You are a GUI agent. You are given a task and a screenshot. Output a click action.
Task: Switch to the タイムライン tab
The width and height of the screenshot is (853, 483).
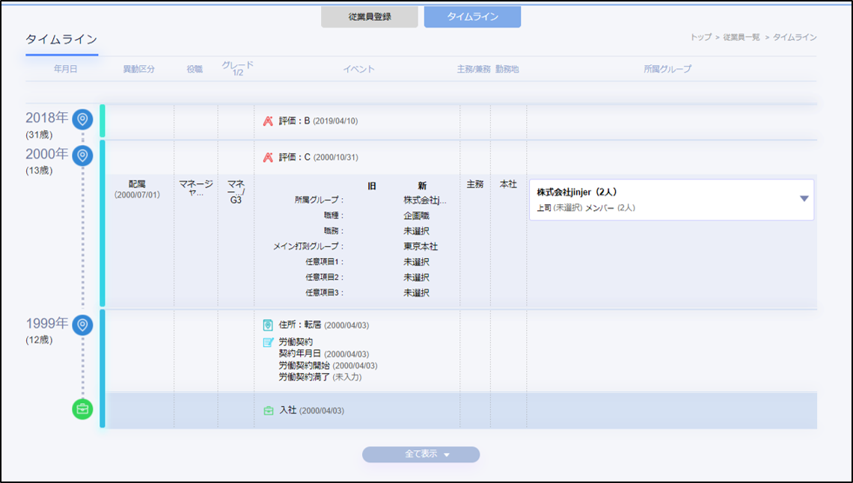pyautogui.click(x=472, y=17)
